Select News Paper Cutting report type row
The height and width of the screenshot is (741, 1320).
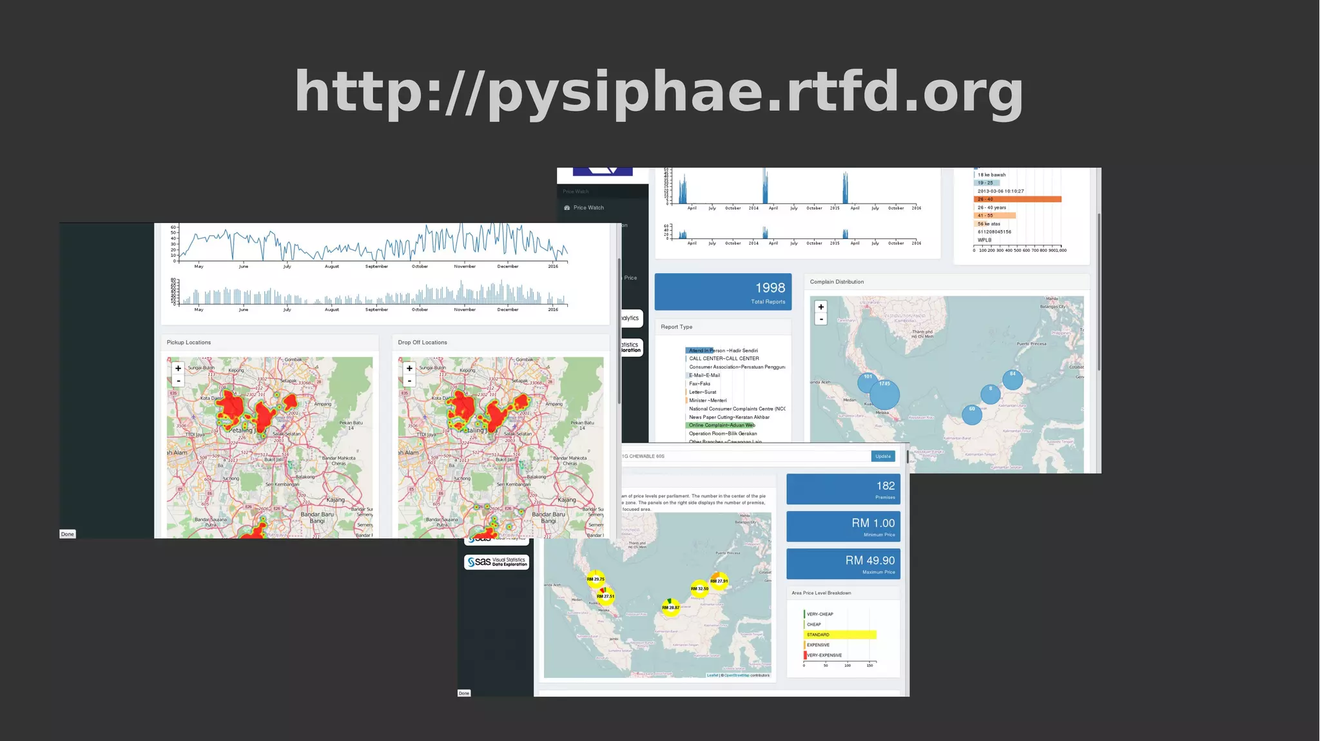728,417
